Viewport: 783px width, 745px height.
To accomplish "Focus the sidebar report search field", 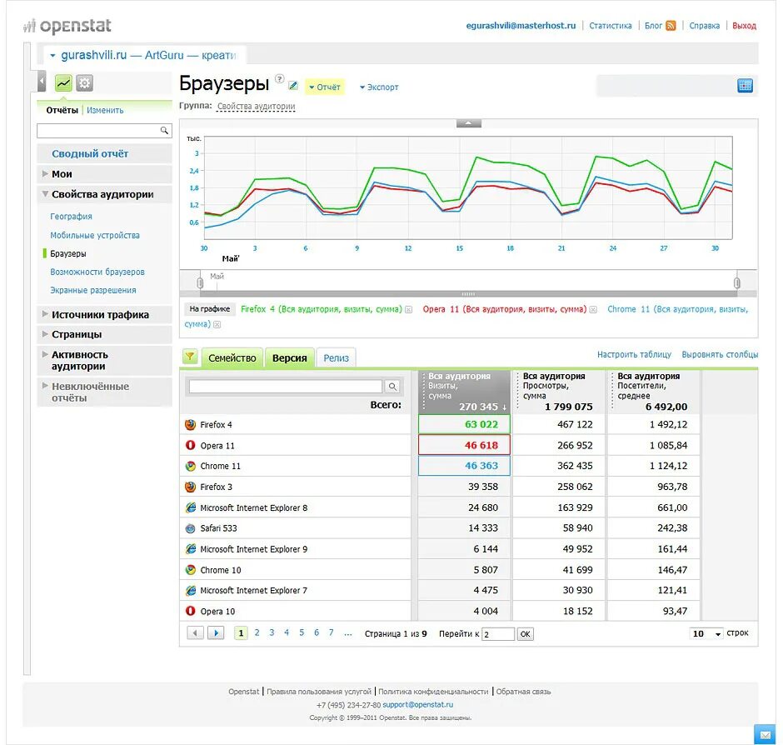I will tap(98, 131).
